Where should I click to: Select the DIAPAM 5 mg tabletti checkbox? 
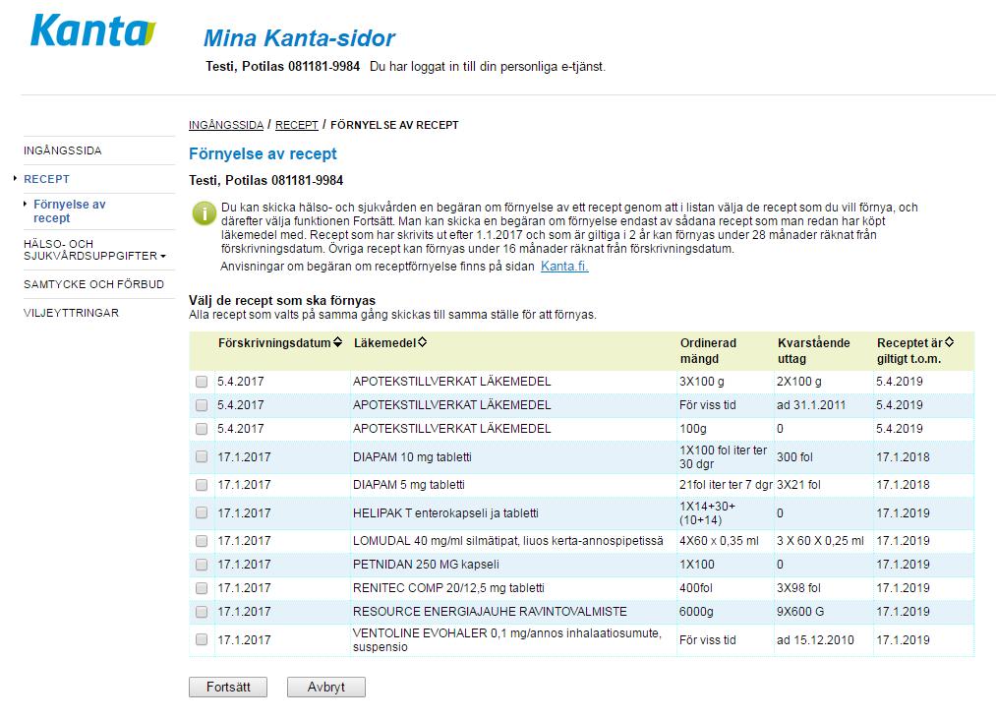tap(202, 485)
